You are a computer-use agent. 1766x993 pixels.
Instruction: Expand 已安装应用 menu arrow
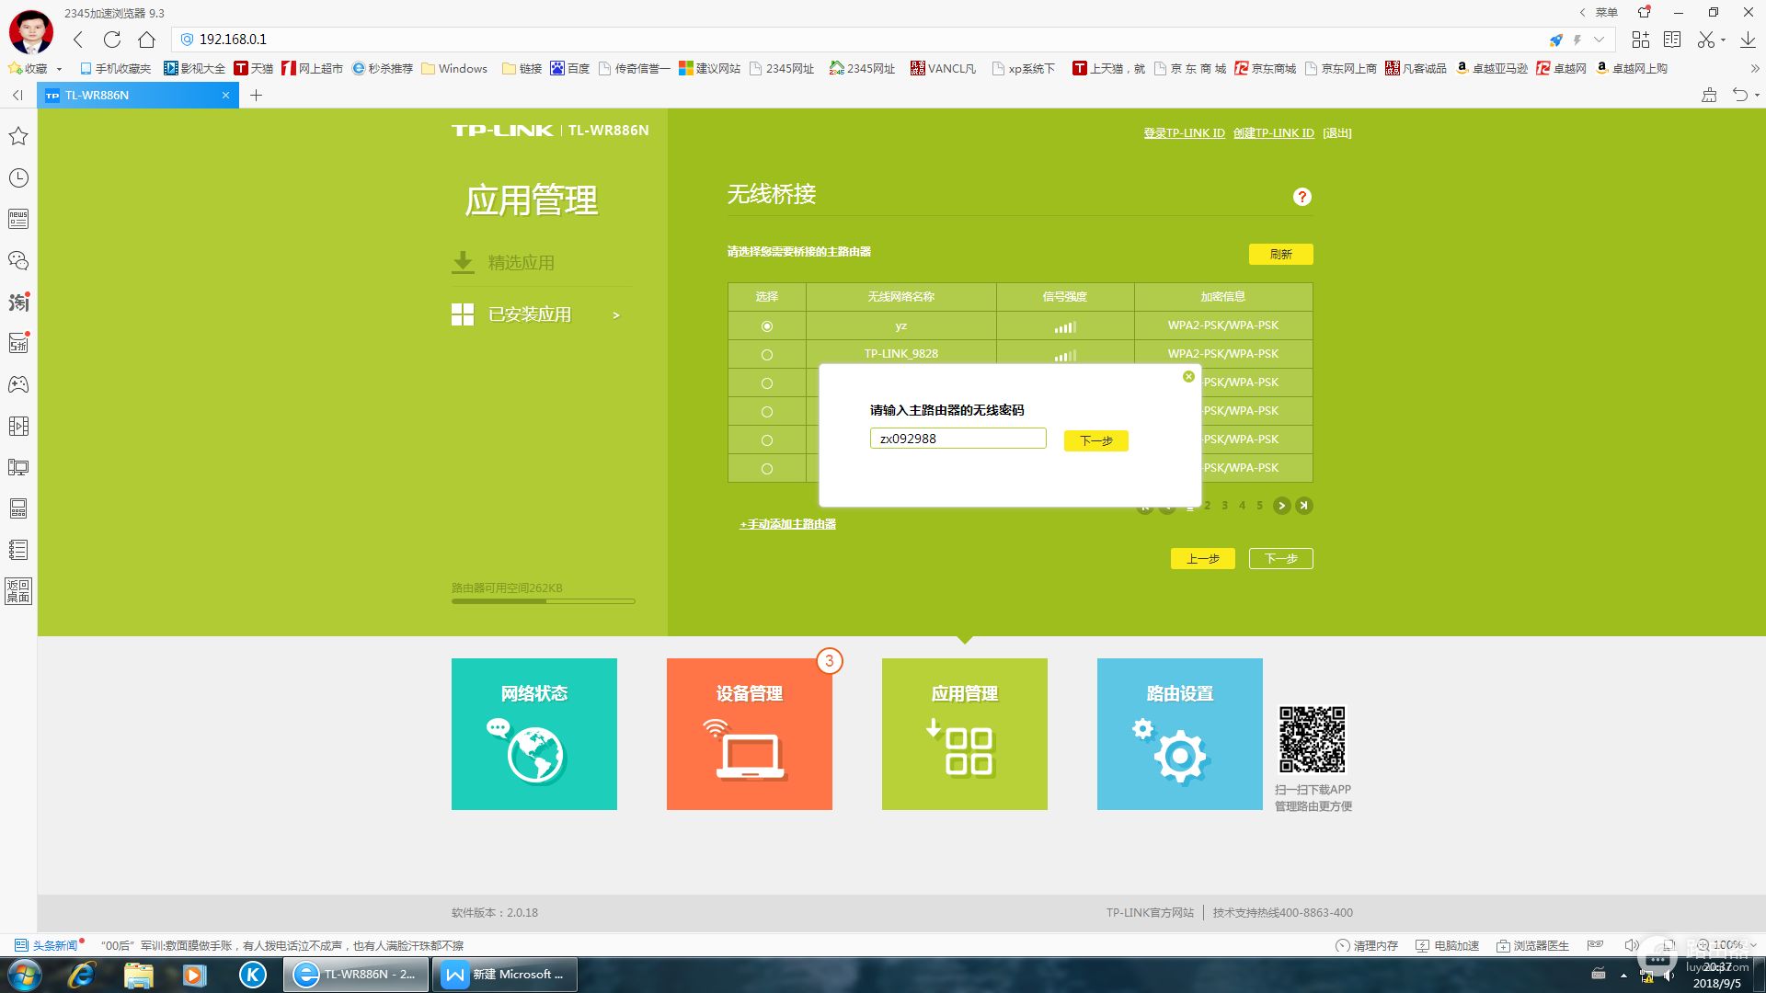(x=616, y=315)
